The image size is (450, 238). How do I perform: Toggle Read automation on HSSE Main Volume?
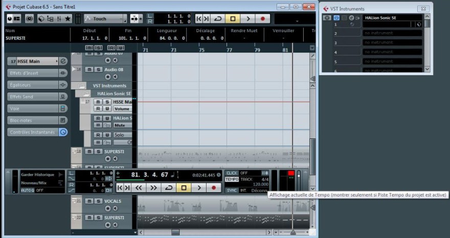(x=98, y=109)
